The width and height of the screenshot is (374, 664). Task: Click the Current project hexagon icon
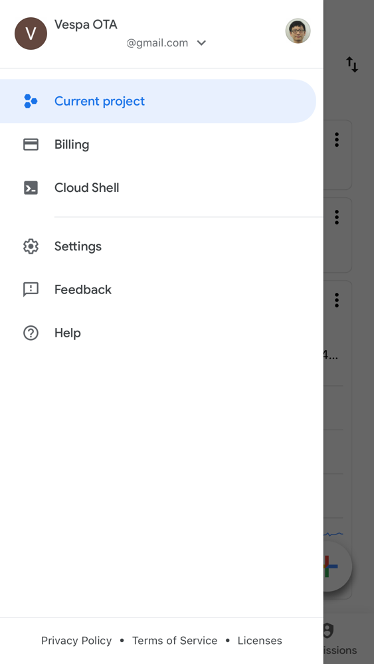click(x=31, y=101)
